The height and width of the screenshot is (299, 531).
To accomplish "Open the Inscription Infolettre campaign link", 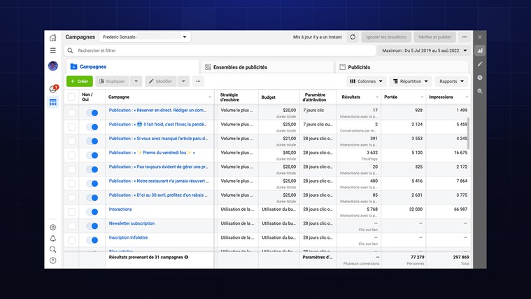I will pyautogui.click(x=128, y=237).
